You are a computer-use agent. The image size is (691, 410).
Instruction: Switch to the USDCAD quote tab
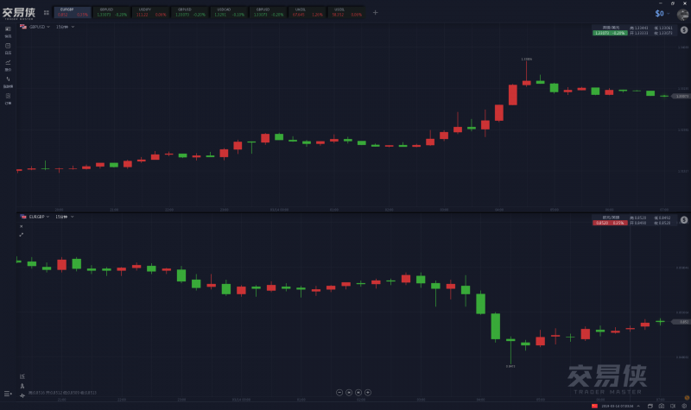coord(229,12)
